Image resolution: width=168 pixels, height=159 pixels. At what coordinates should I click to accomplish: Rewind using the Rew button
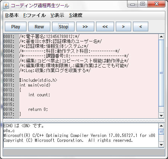coord(39,26)
